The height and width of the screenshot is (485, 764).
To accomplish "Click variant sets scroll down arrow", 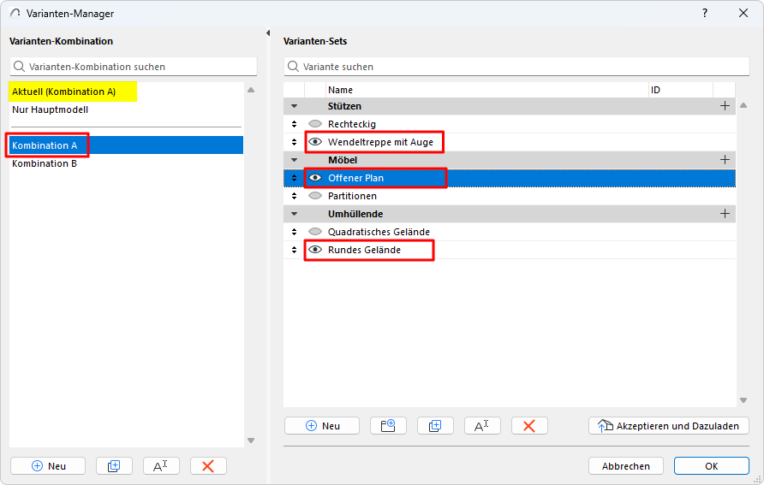I will (743, 400).
